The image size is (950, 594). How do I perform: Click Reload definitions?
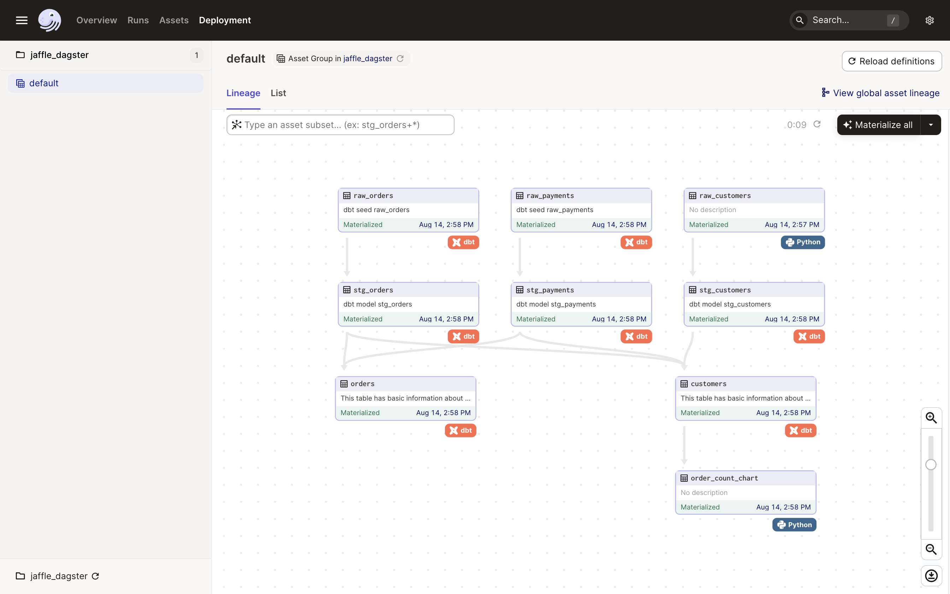pos(891,61)
